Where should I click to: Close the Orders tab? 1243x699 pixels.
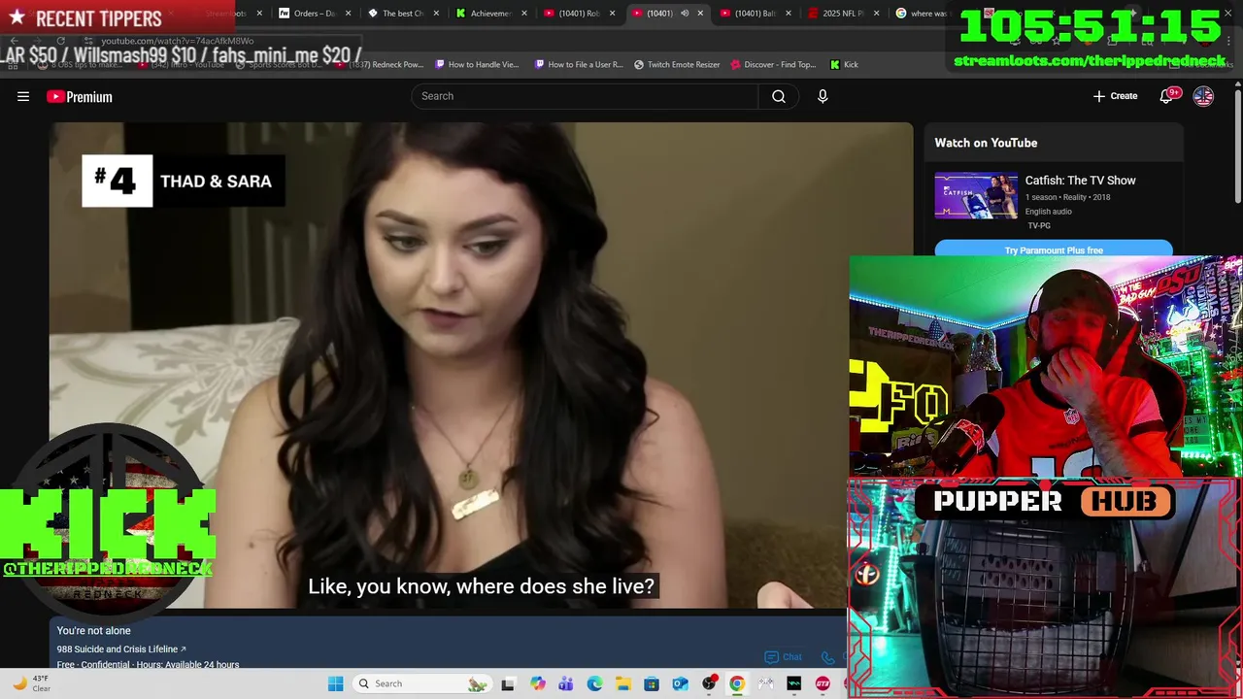click(348, 14)
